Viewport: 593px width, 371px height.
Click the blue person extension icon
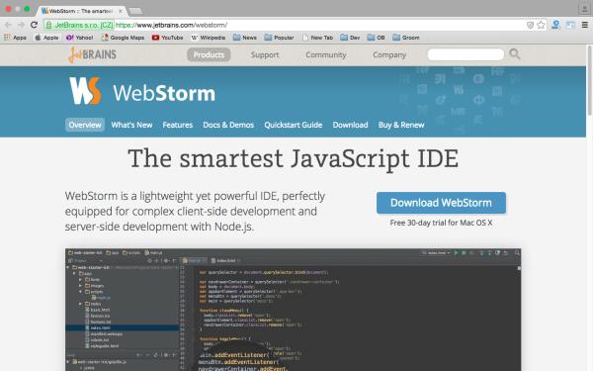pos(555,25)
